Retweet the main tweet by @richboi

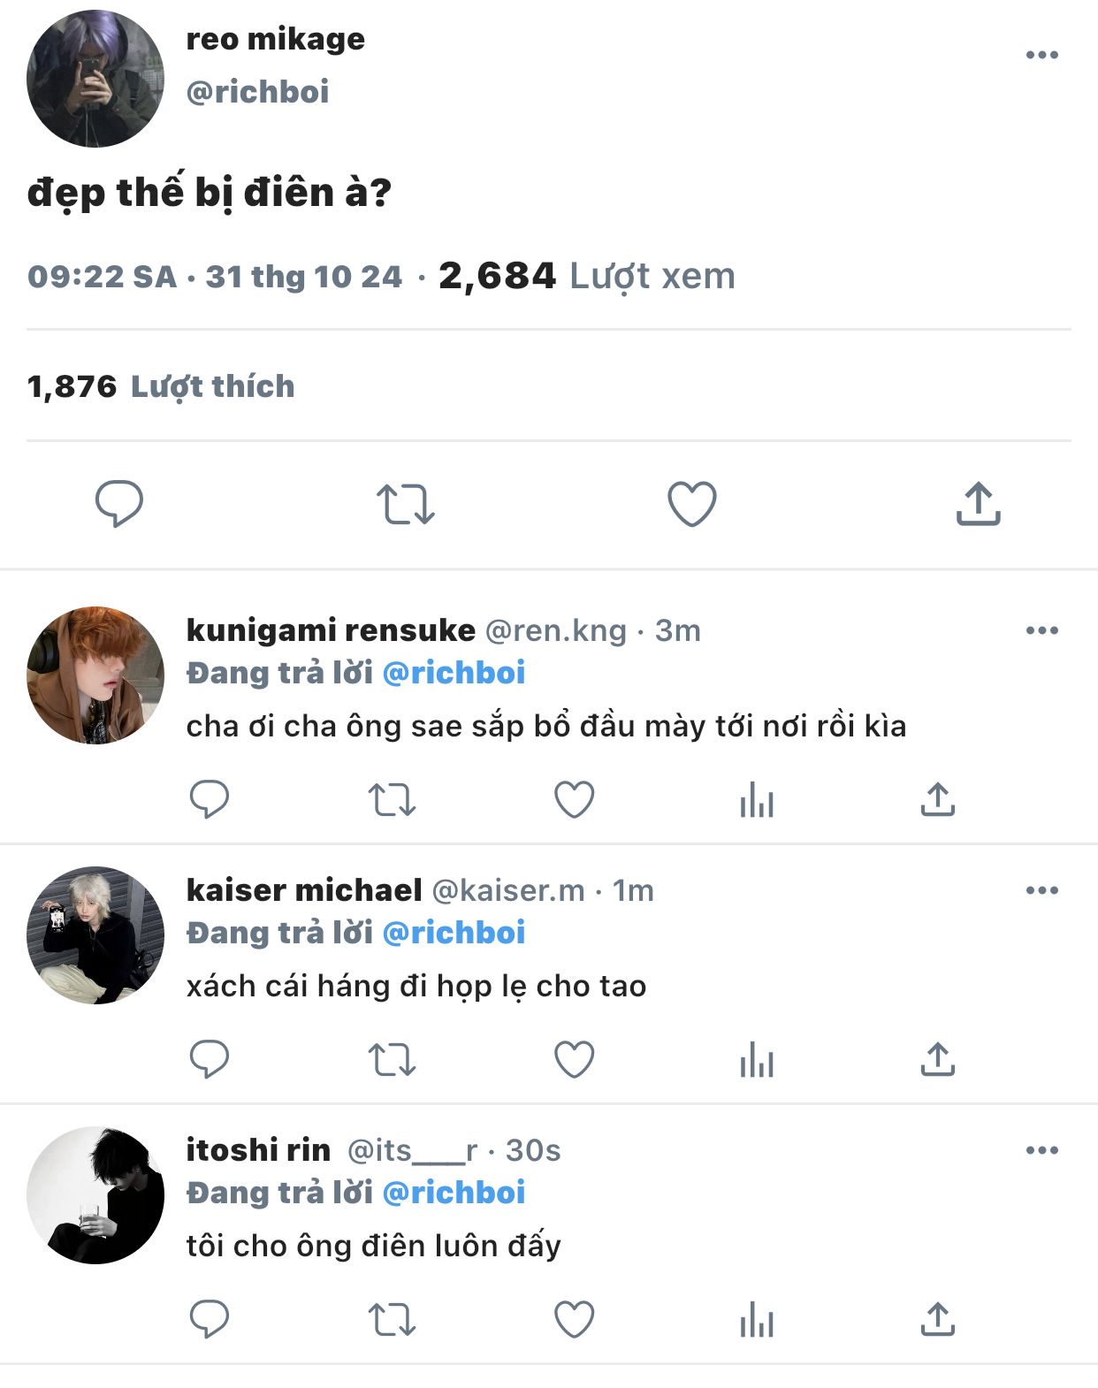point(406,504)
